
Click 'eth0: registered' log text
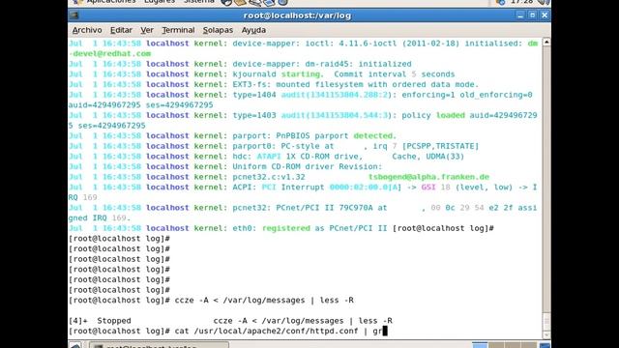click(271, 228)
